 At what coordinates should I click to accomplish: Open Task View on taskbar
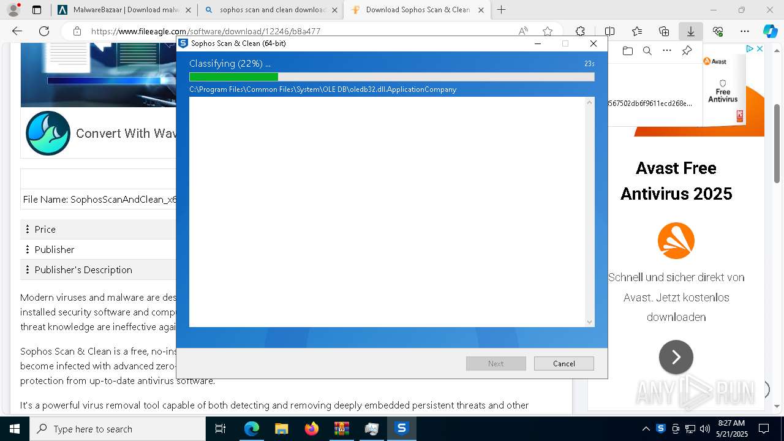[x=221, y=429]
